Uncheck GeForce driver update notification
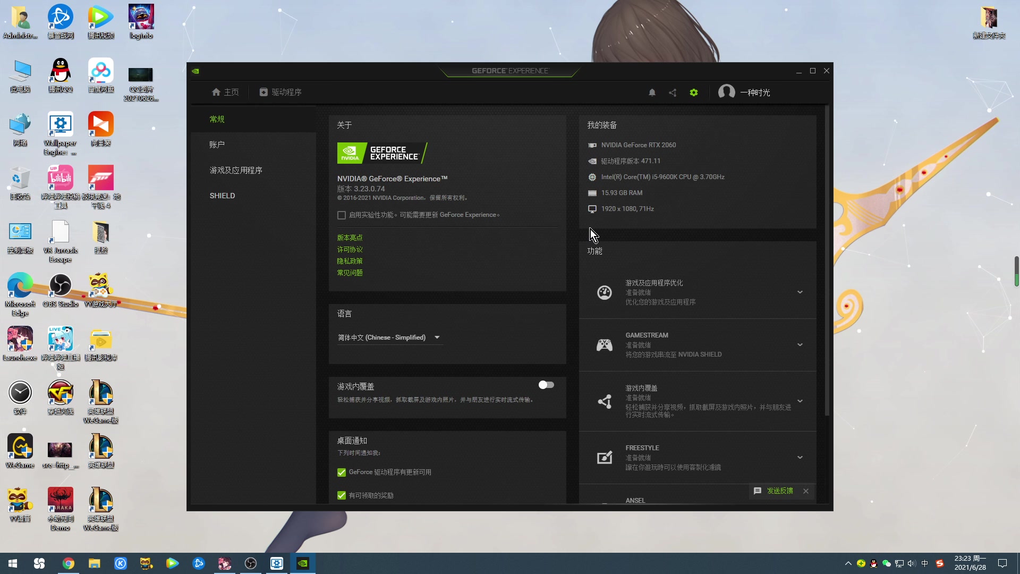This screenshot has width=1020, height=574. (342, 472)
